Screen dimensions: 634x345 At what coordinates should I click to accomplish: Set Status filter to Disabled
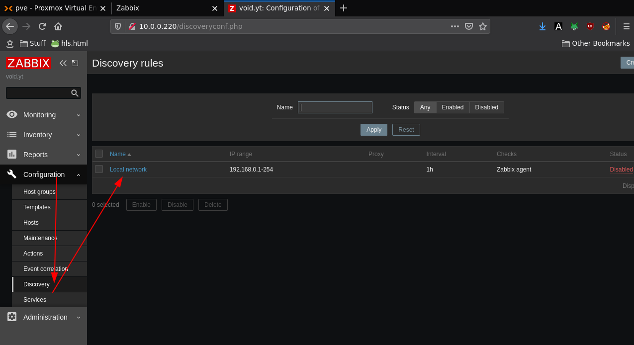click(487, 107)
